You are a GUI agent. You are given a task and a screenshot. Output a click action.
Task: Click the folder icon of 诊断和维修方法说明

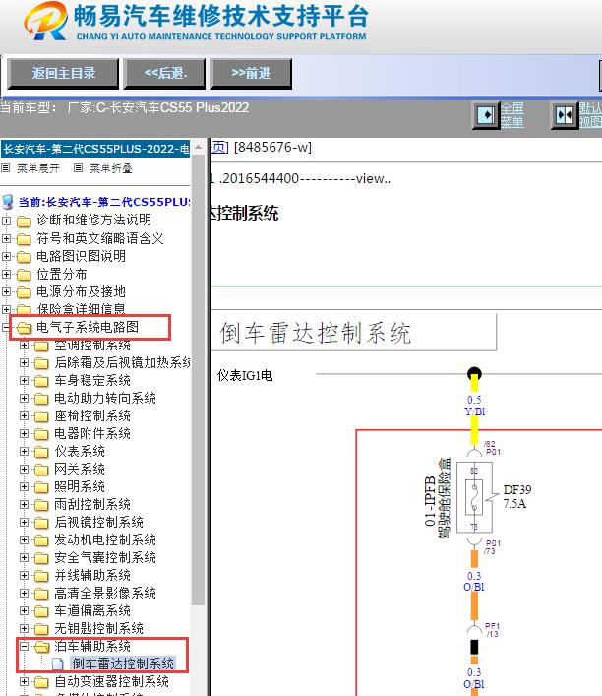click(24, 221)
